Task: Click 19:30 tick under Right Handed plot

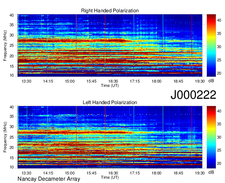Action: [200, 81]
